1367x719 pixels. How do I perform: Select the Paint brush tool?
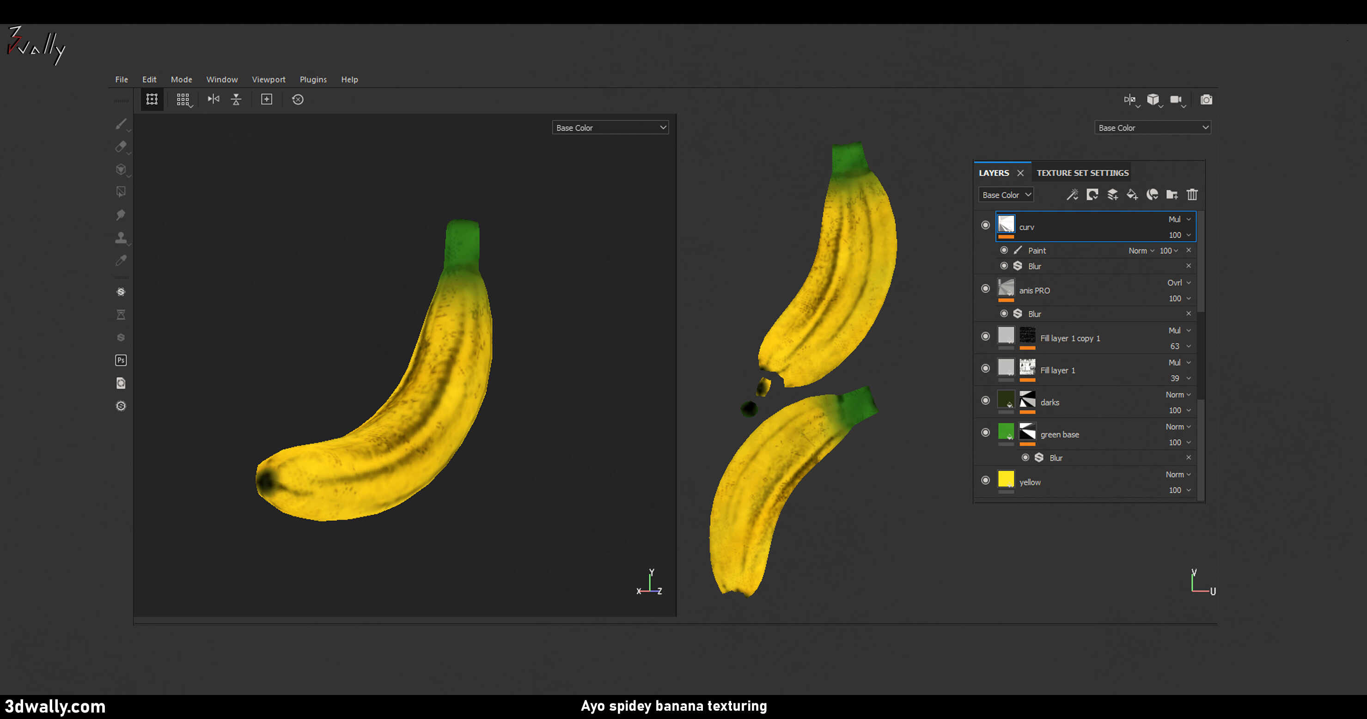point(121,124)
